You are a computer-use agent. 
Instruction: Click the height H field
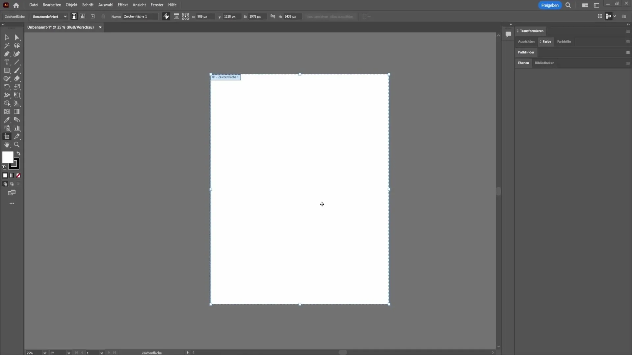coord(292,16)
